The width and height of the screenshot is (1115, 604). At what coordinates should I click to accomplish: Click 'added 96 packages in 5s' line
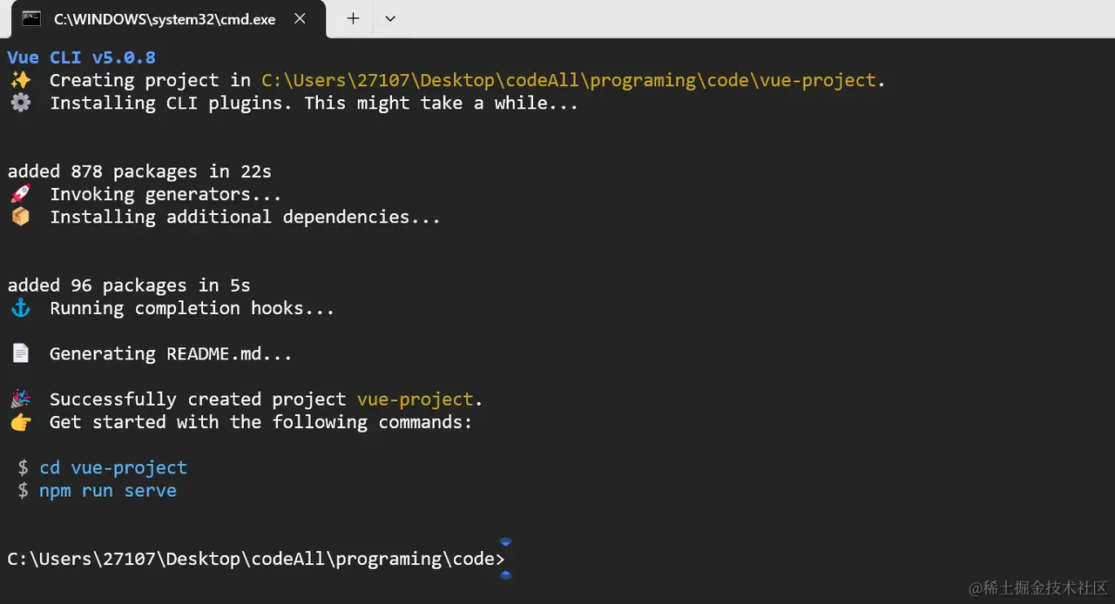pos(129,285)
